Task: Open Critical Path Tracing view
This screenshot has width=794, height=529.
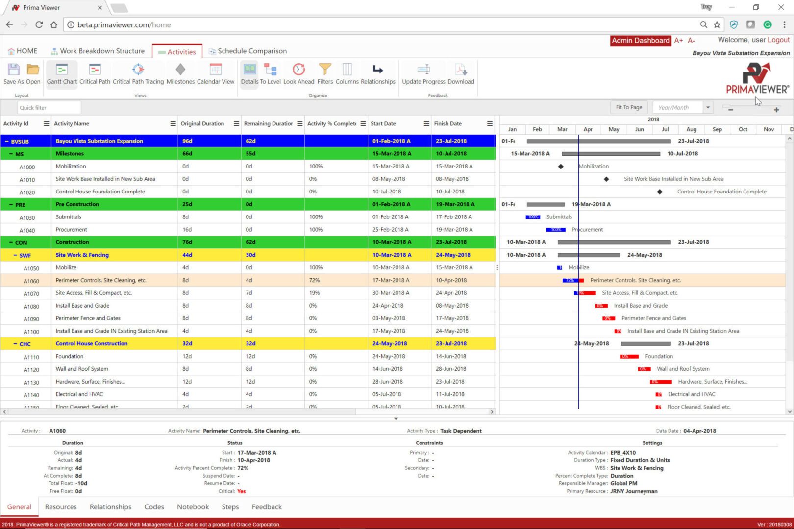Action: 138,70
